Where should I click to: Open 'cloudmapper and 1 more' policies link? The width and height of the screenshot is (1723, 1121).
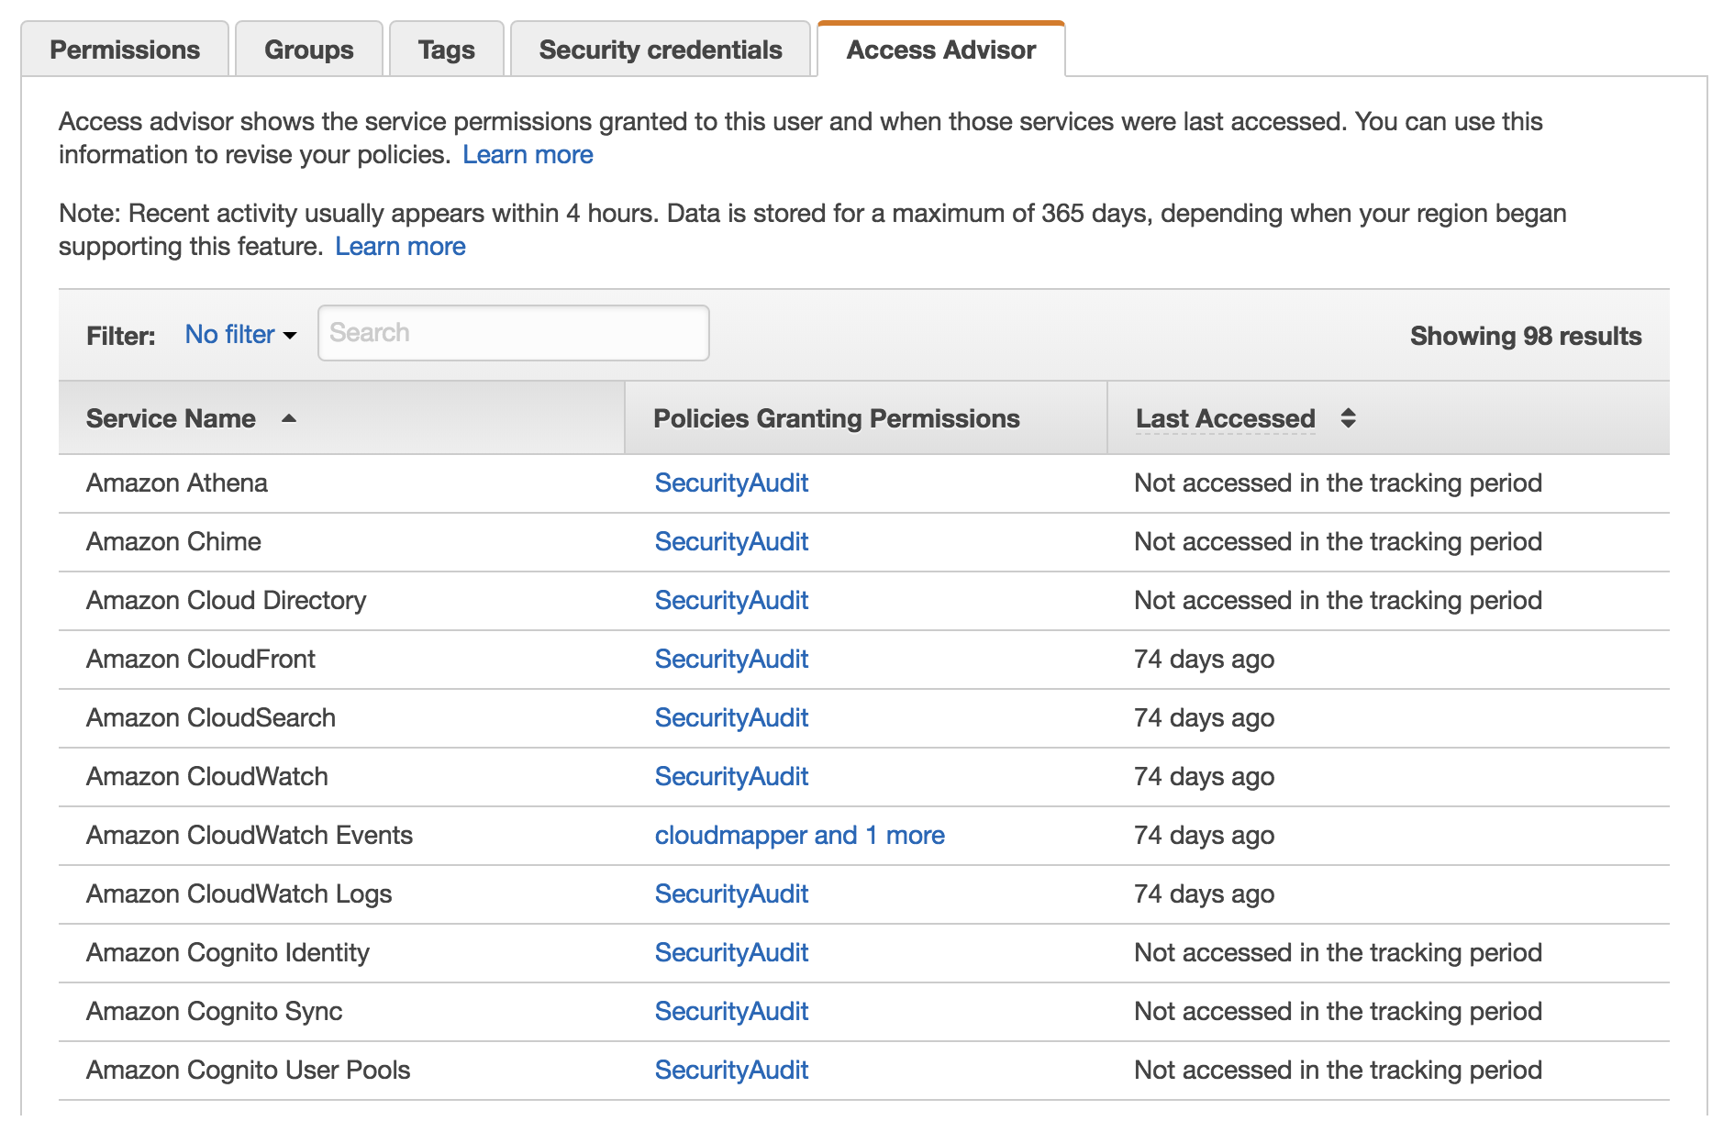pos(800,836)
